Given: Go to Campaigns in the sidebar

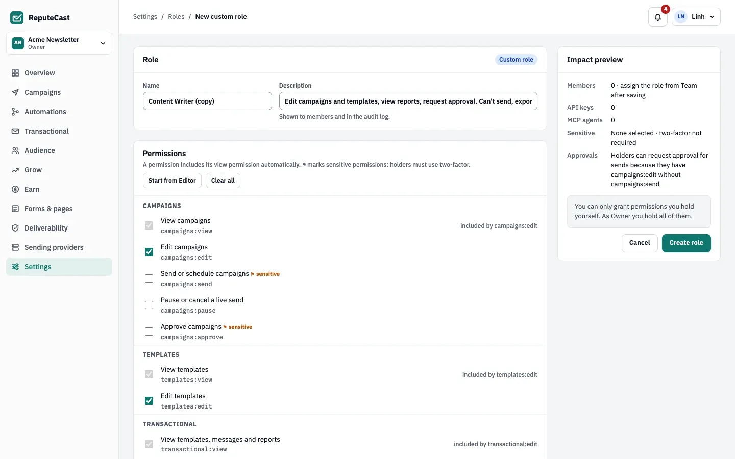Looking at the screenshot, I should coord(59,92).
